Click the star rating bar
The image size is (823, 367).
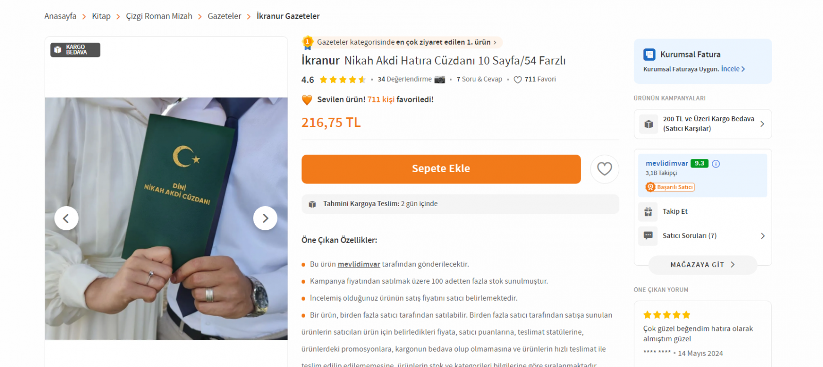343,80
